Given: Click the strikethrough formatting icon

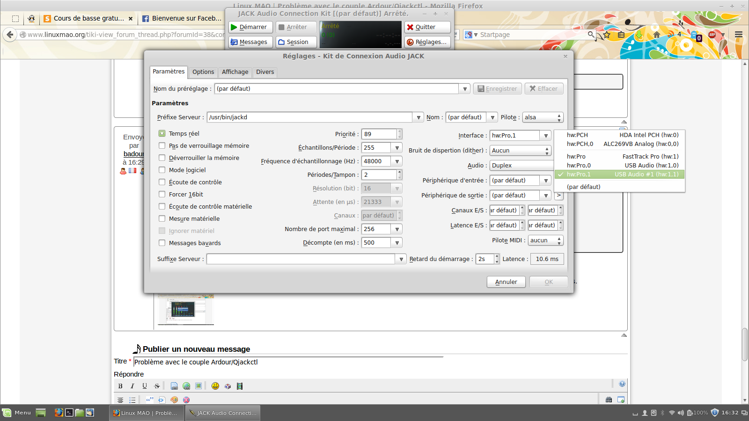Looking at the screenshot, I should point(157,386).
